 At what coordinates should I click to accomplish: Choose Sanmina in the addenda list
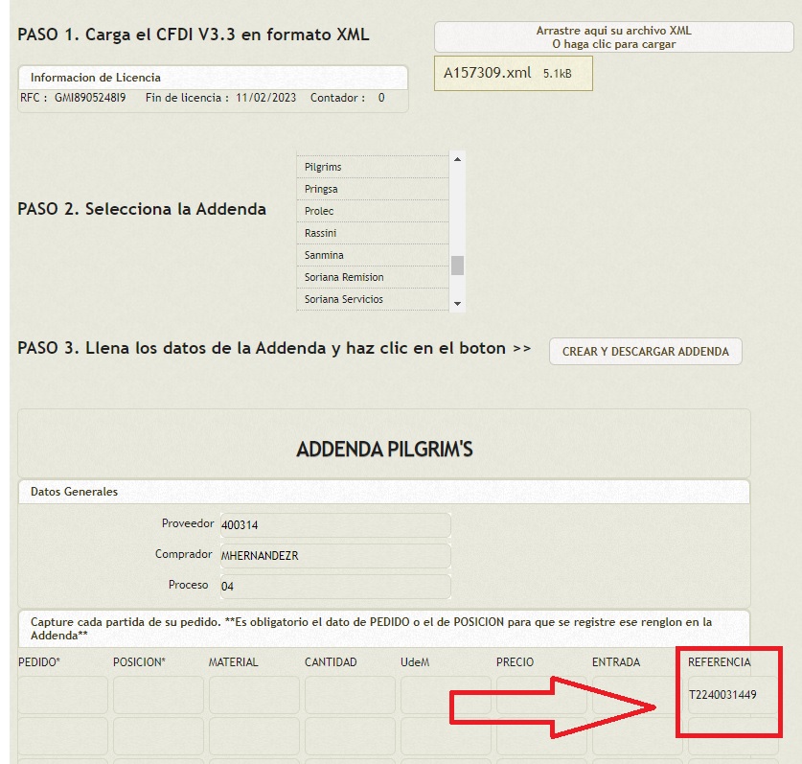click(373, 255)
